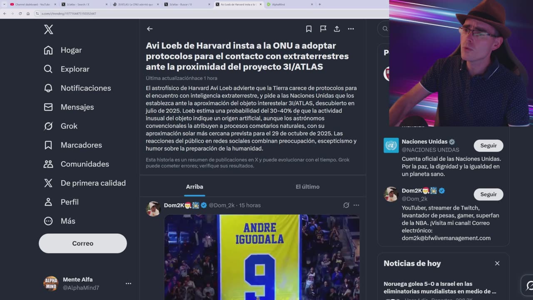The width and height of the screenshot is (533, 300).
Task: Click the share upload icon
Action: 336,29
